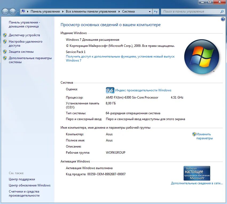227x204 pixels.
Task: Select Все элементы панели управления breadcrumb
Action: pos(91,11)
